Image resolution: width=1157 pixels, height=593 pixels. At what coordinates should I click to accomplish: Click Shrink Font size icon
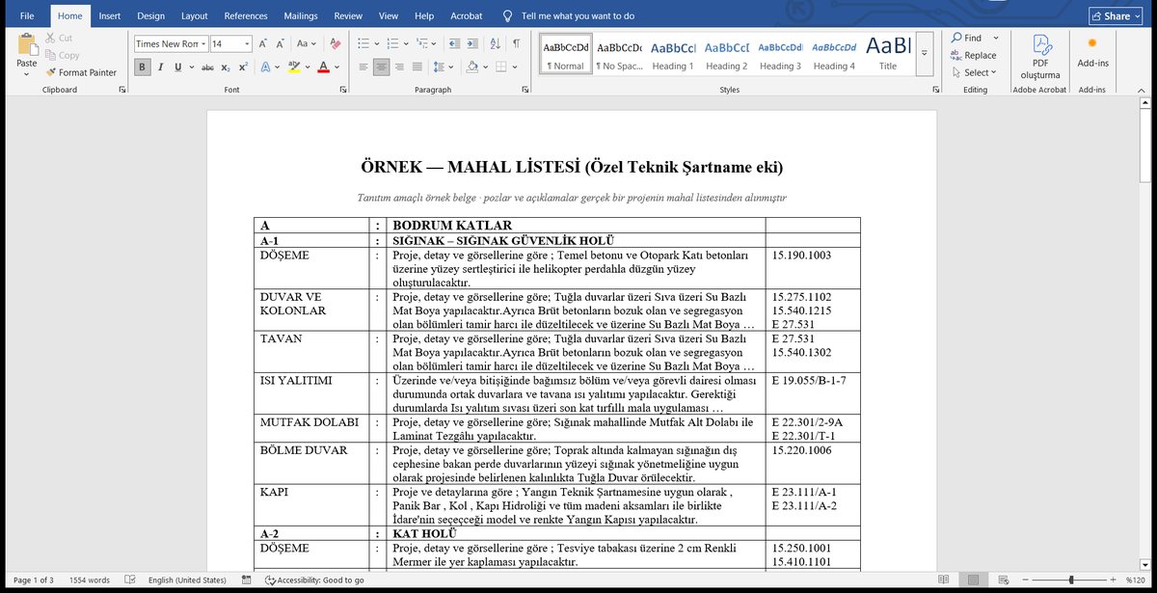point(280,43)
